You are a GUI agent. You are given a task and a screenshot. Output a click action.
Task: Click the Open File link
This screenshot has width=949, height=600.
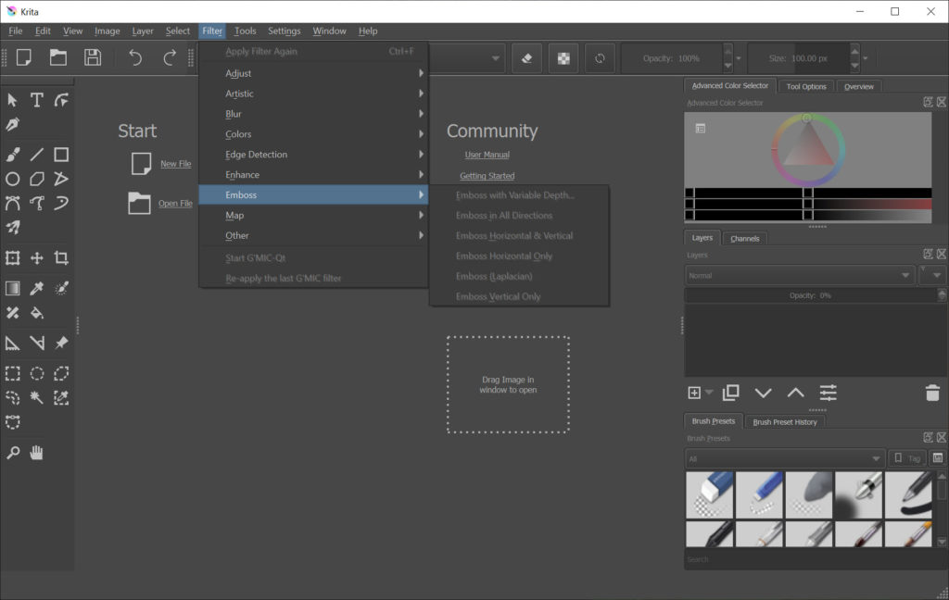175,203
